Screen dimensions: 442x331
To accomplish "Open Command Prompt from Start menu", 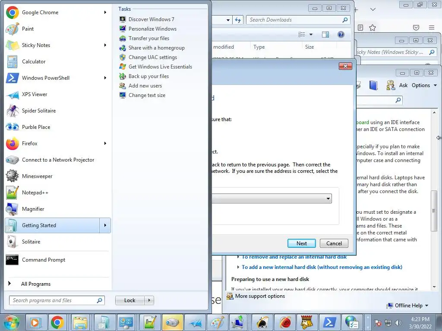I will click(x=58, y=259).
